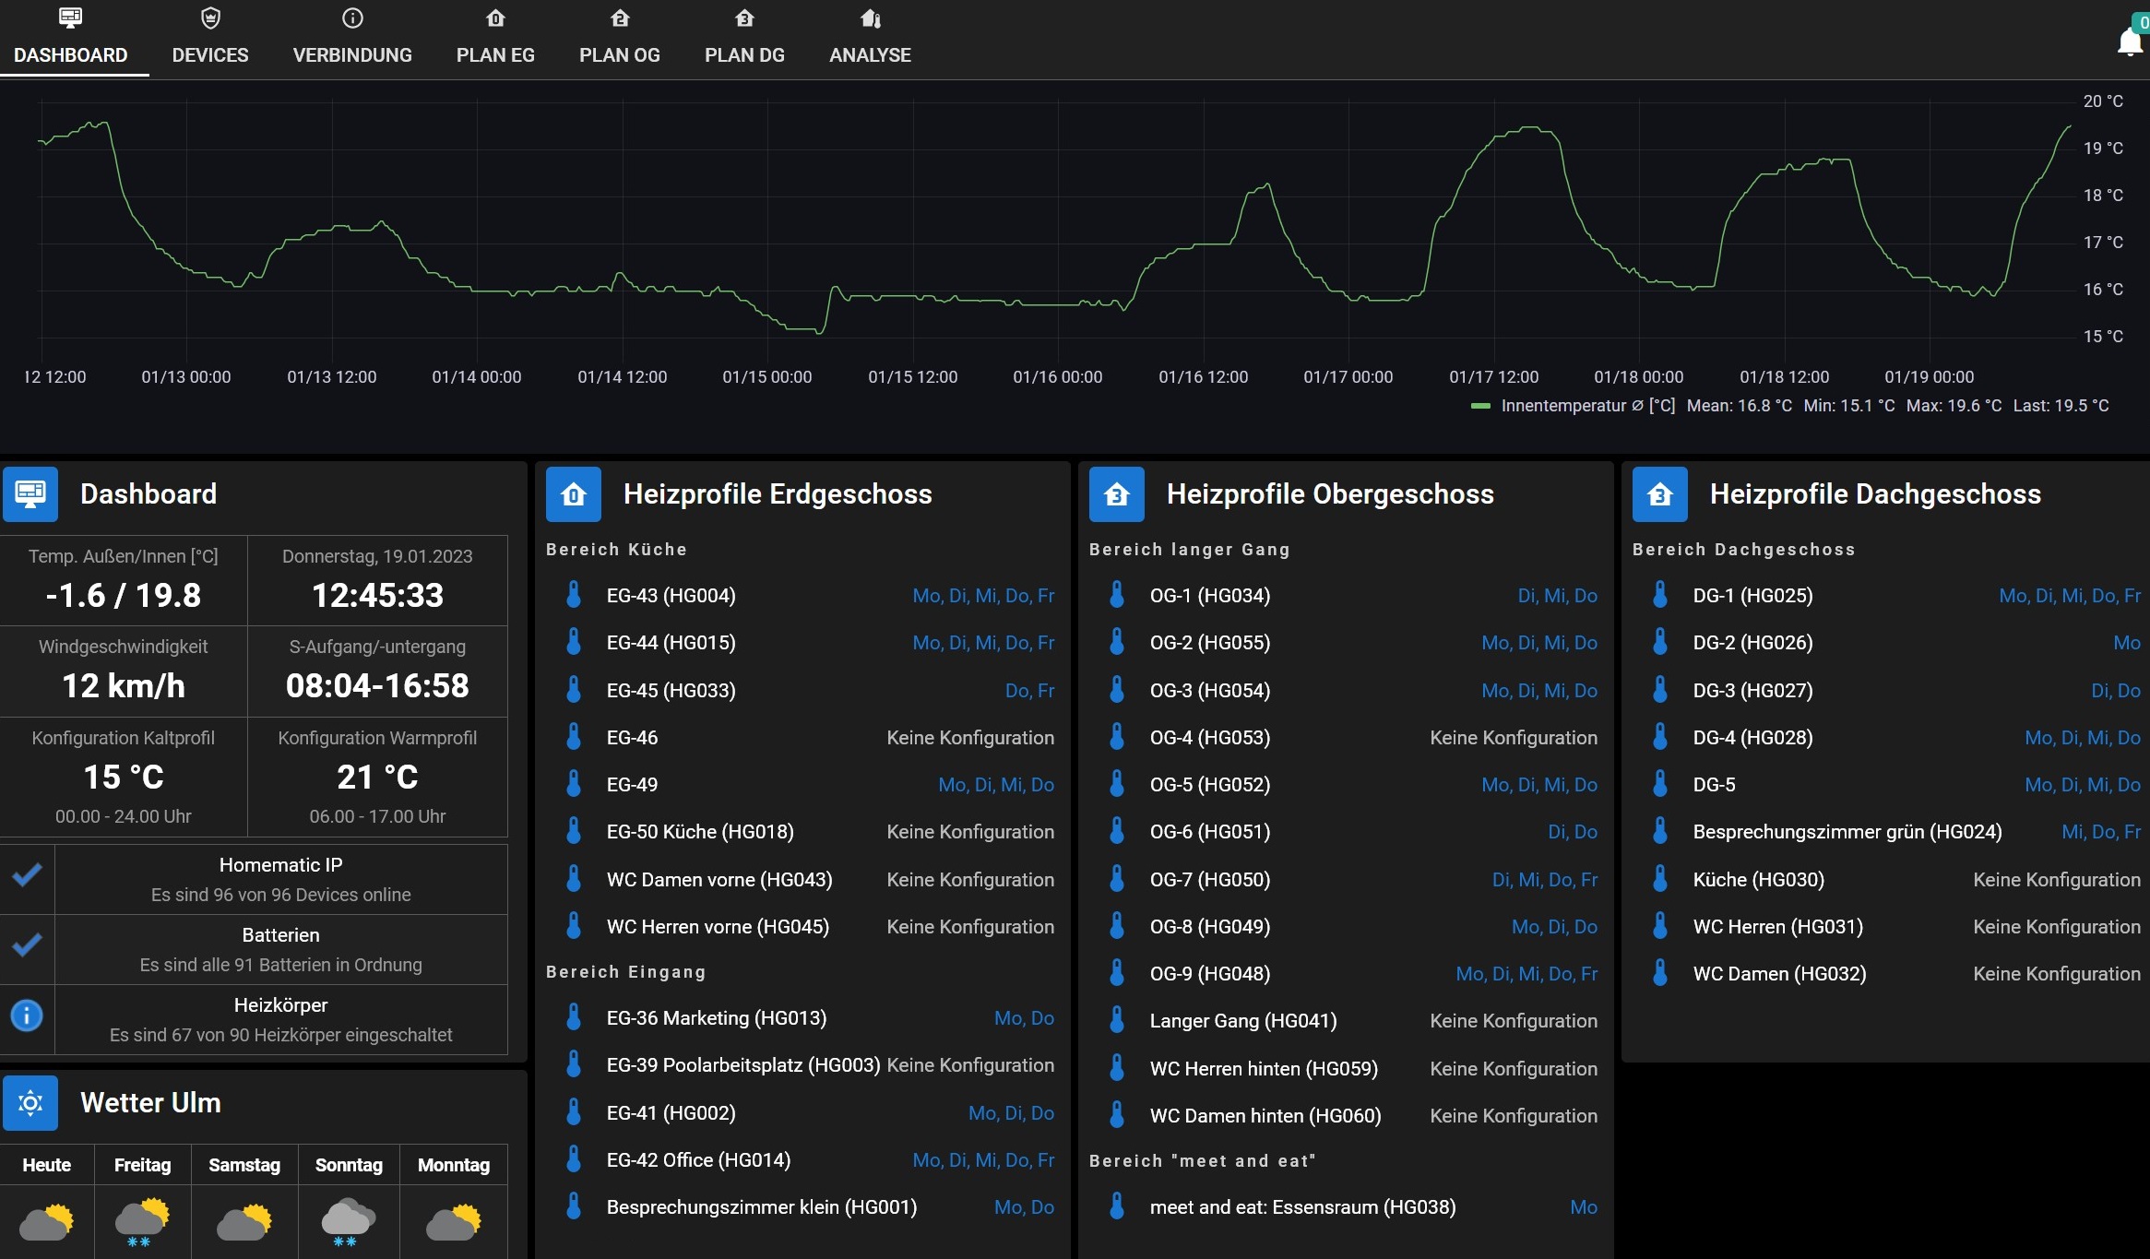Click the sunrise/sunset time 08:04-16:58
Viewport: 2150px width, 1259px height.
click(377, 685)
